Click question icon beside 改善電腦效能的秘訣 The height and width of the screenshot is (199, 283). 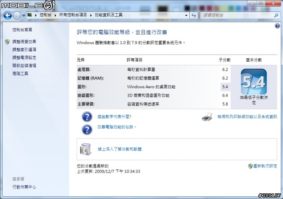(x=87, y=130)
